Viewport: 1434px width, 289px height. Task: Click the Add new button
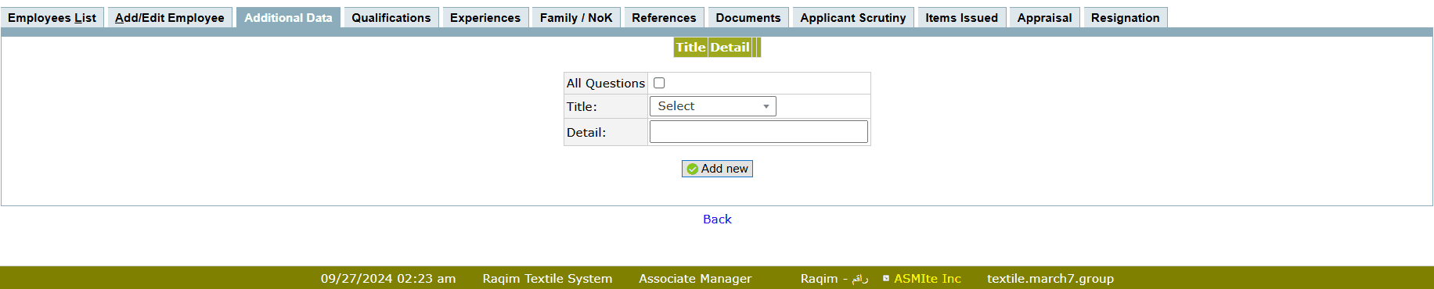tap(717, 169)
